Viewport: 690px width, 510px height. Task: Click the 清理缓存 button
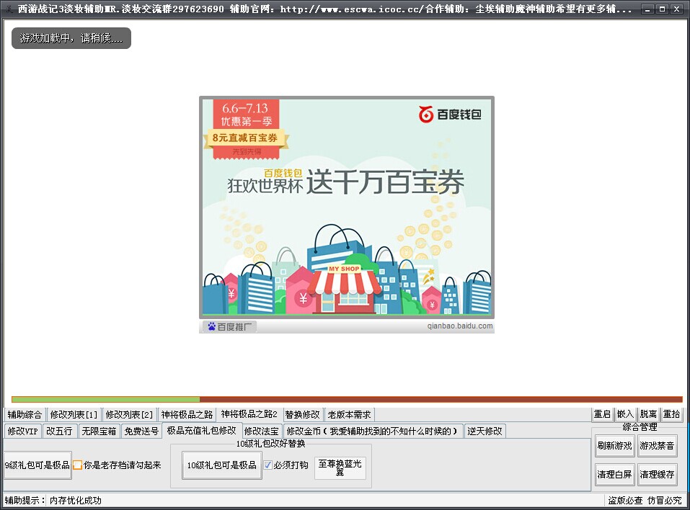pos(657,475)
